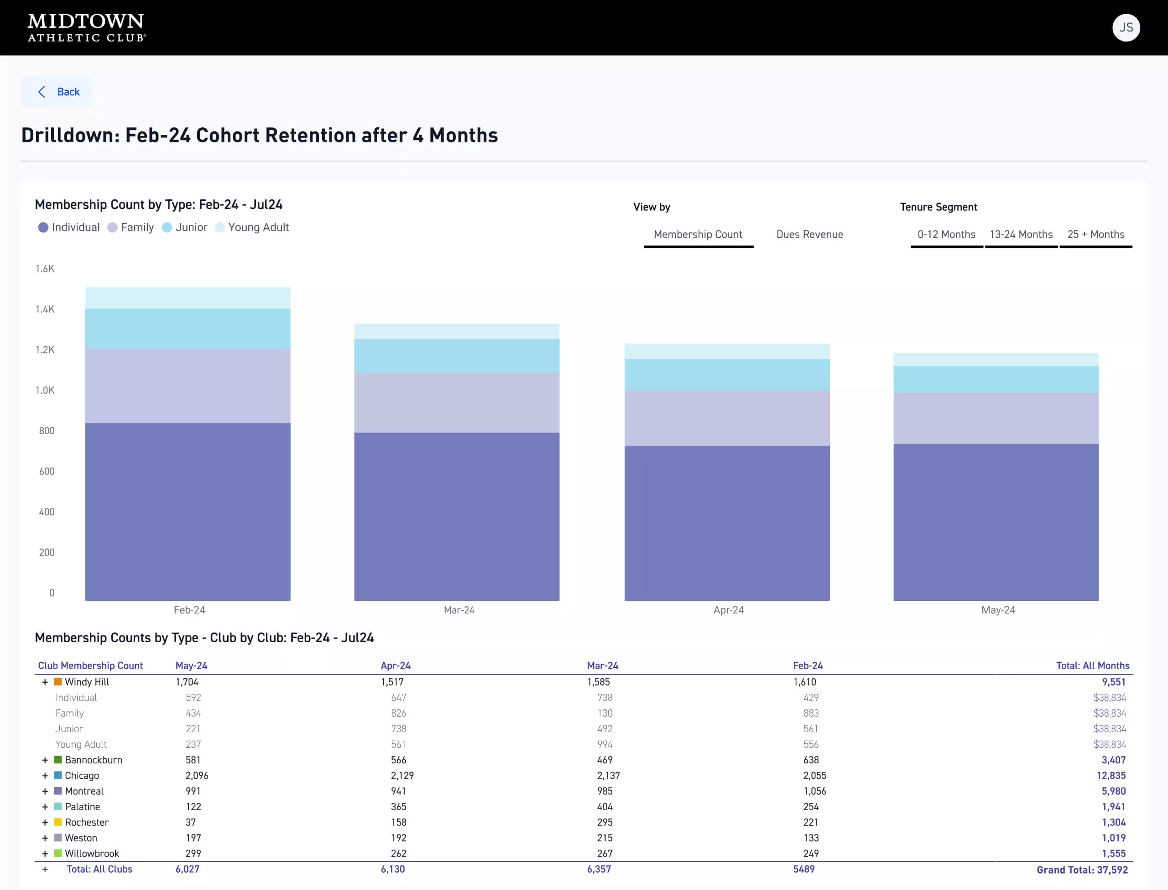This screenshot has height=890, width=1168.
Task: Toggle the 13-24 Months tenure segment
Action: (x=1021, y=234)
